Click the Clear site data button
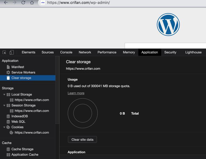The height and width of the screenshot is (159, 206). pyautogui.click(x=82, y=139)
